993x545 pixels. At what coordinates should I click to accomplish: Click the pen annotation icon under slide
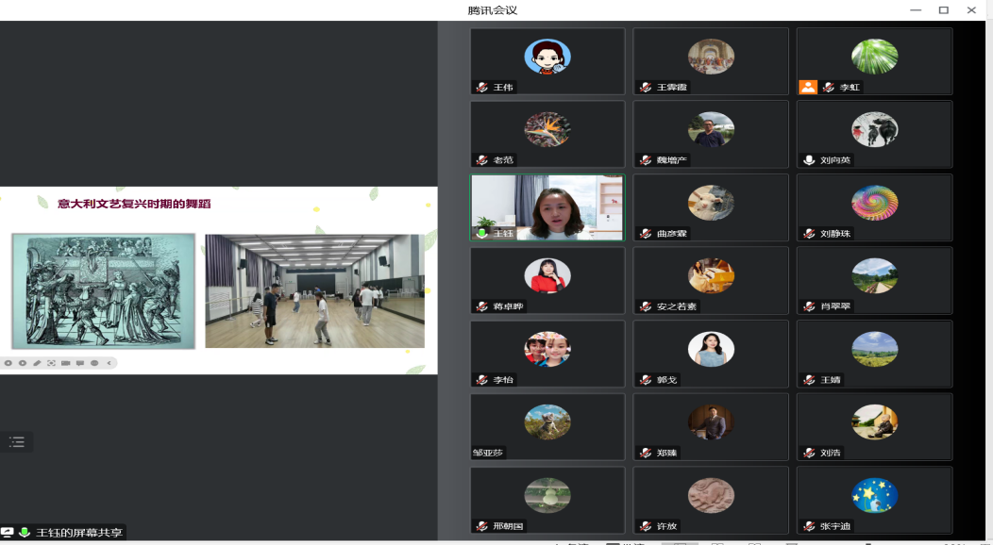[37, 363]
